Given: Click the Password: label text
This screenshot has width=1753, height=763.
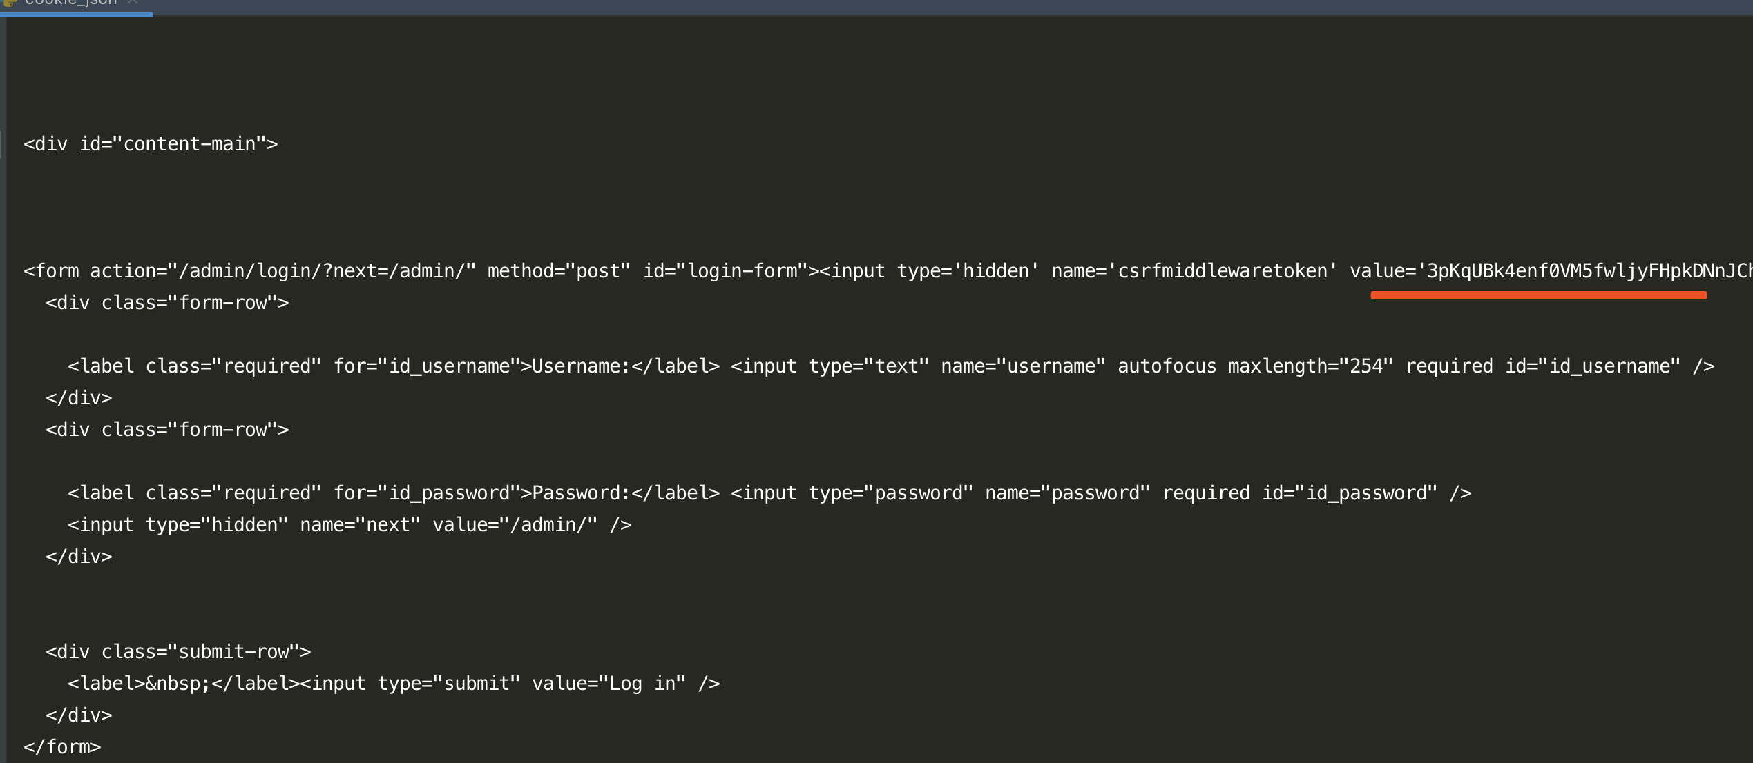Looking at the screenshot, I should point(580,493).
